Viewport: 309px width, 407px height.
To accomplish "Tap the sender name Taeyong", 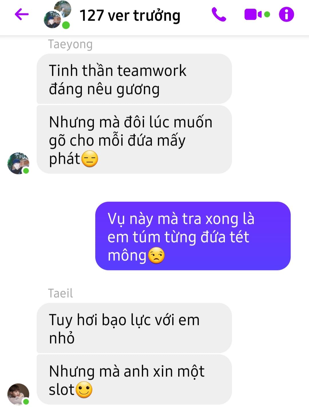I will [x=70, y=45].
